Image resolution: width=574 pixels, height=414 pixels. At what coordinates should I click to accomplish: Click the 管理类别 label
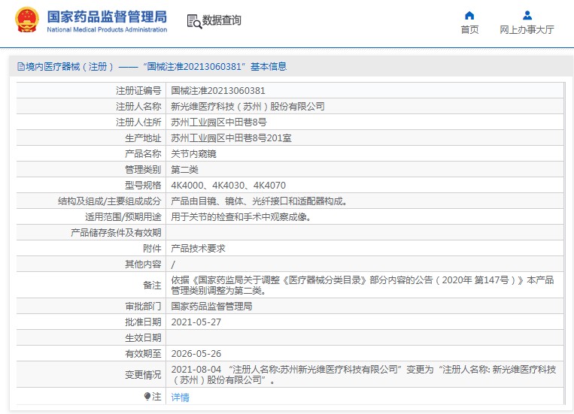[x=143, y=169]
